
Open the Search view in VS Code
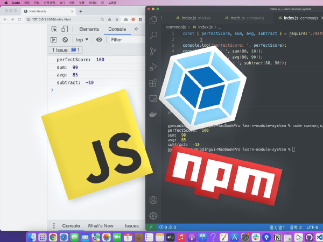153,35
